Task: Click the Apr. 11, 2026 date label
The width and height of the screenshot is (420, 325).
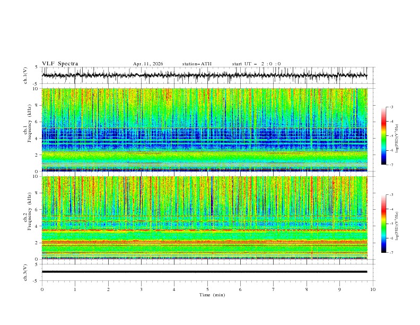Action: [148, 64]
